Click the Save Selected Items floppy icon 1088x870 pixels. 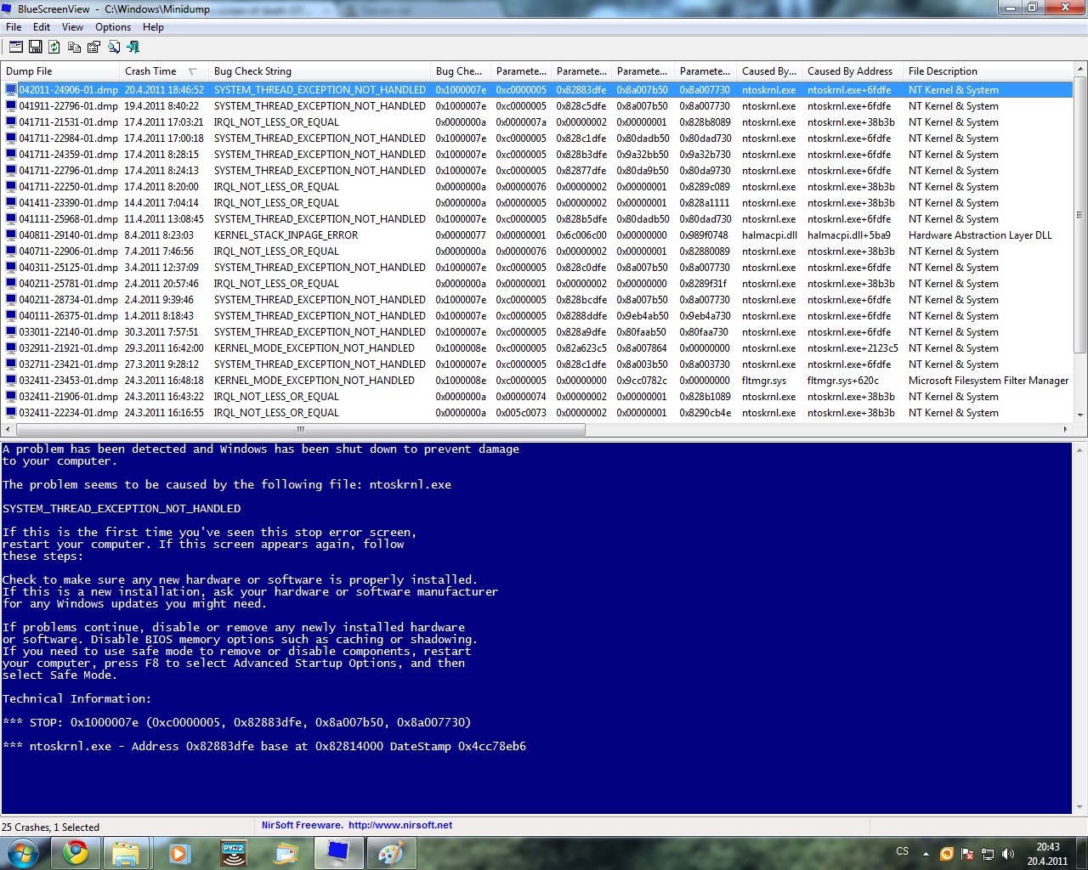coord(36,47)
